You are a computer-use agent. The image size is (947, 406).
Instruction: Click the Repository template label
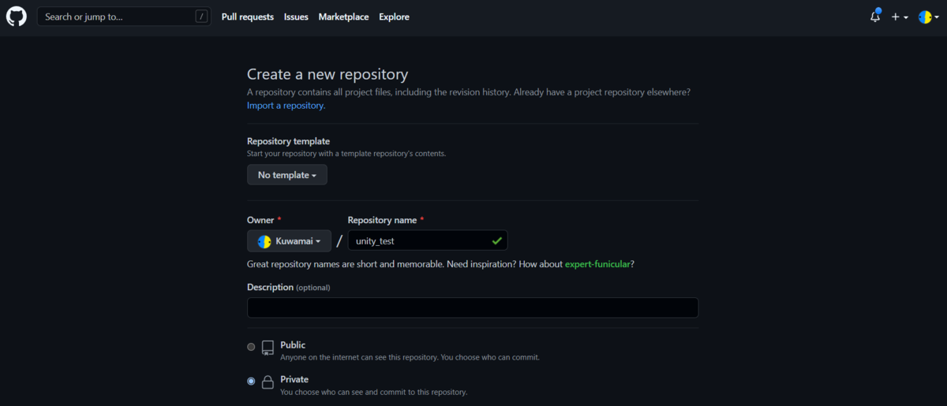(x=288, y=141)
